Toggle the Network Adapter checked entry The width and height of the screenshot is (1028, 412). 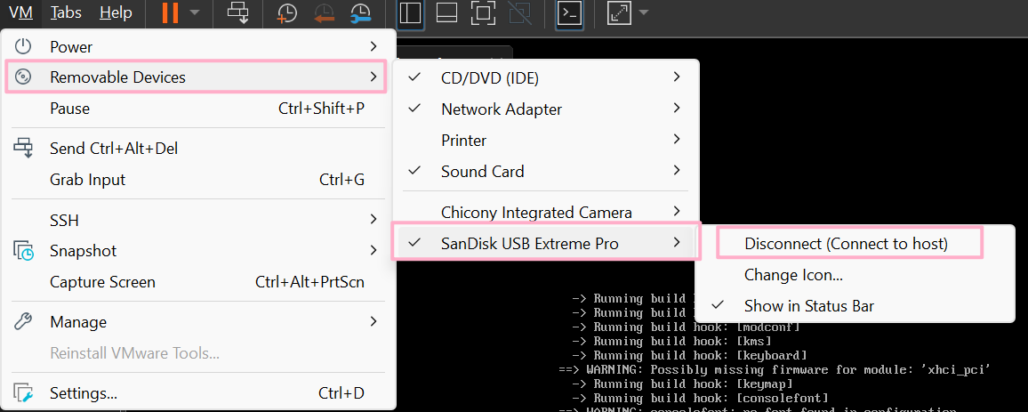[501, 109]
